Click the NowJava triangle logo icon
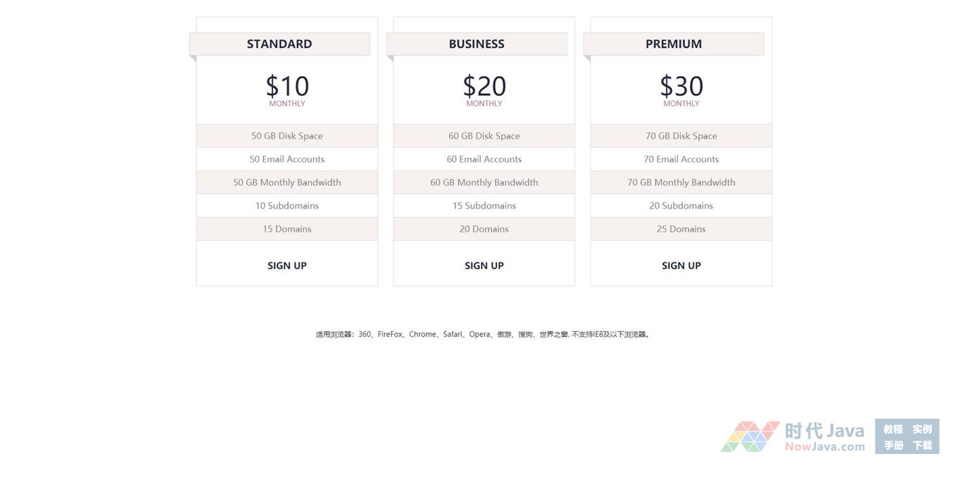The width and height of the screenshot is (968, 488). [749, 436]
